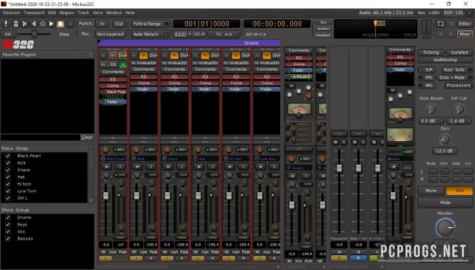Image resolution: width=475 pixels, height=270 pixels.
Task: Click the record-arm circle on the Black Pearl strip
Action: [103, 55]
